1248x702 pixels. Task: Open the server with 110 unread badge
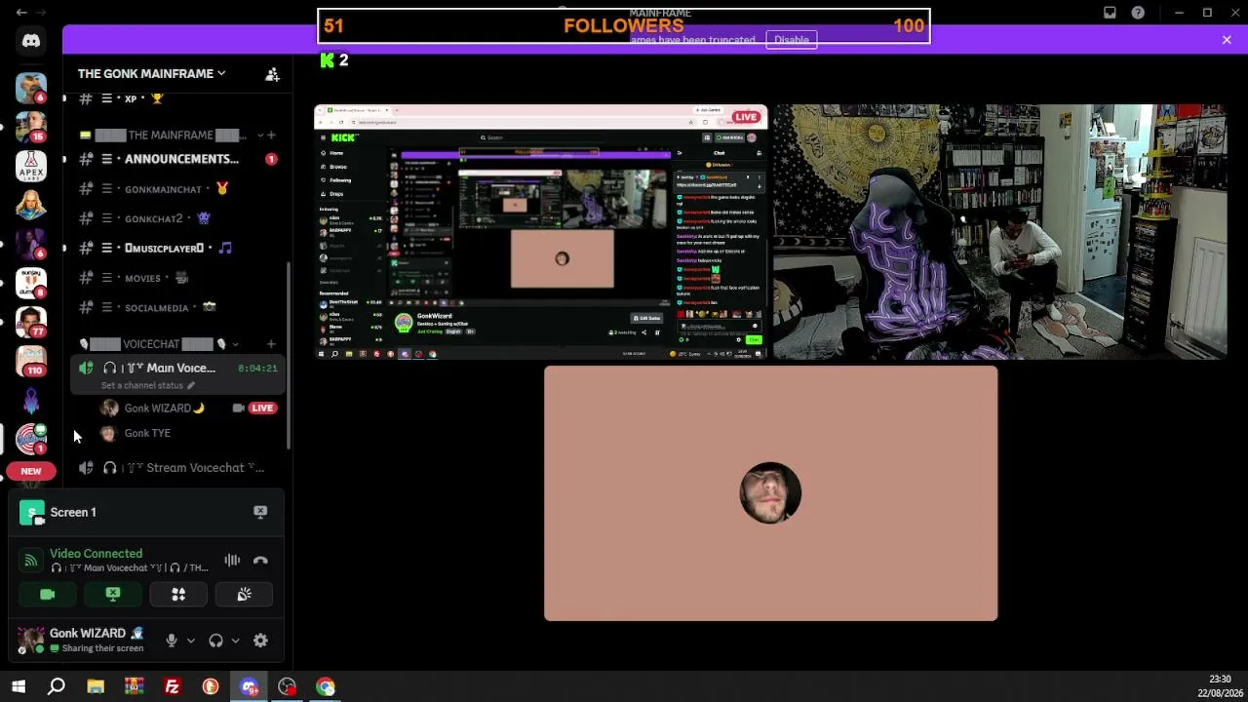pyautogui.click(x=31, y=361)
